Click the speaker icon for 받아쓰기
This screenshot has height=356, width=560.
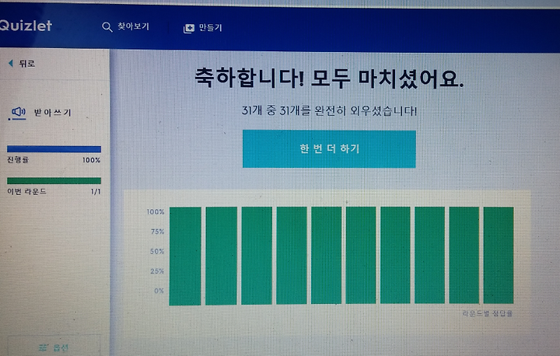point(19,112)
